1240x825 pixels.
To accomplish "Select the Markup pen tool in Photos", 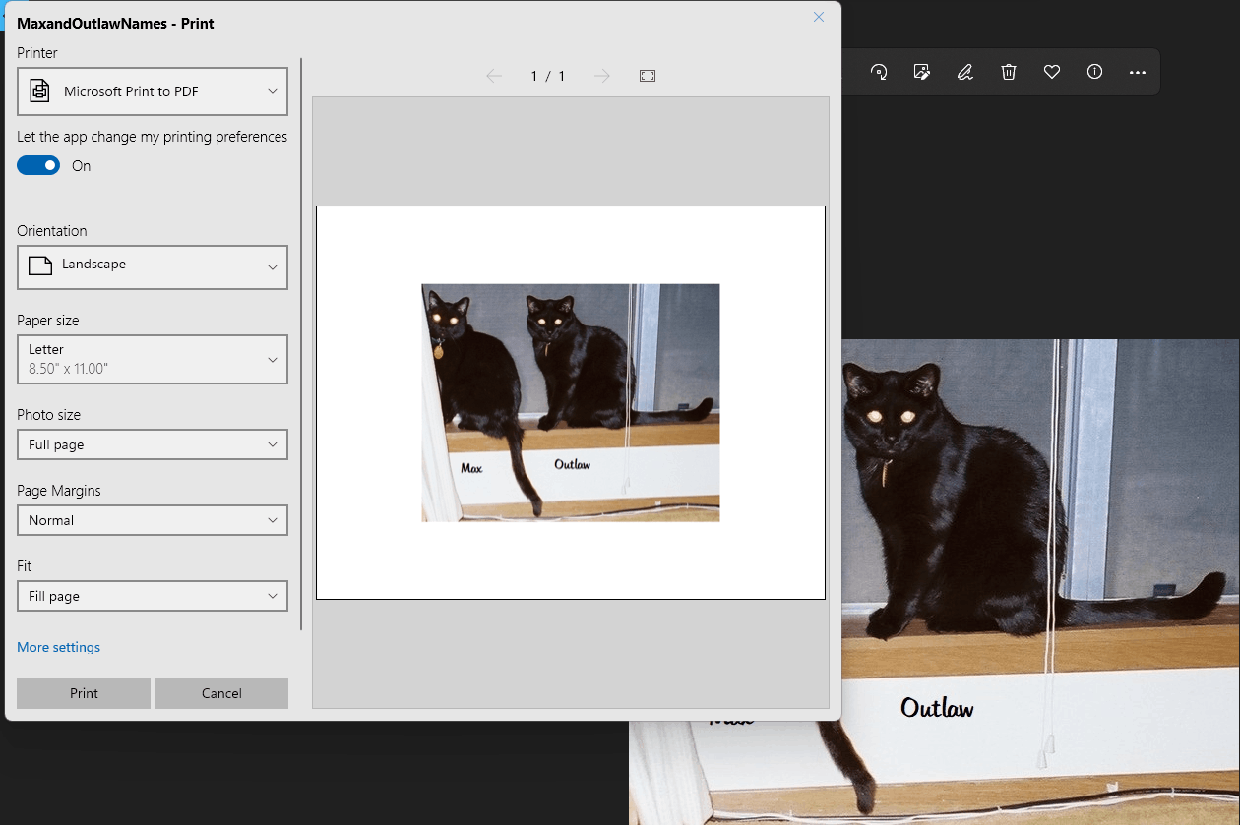I will tap(965, 72).
